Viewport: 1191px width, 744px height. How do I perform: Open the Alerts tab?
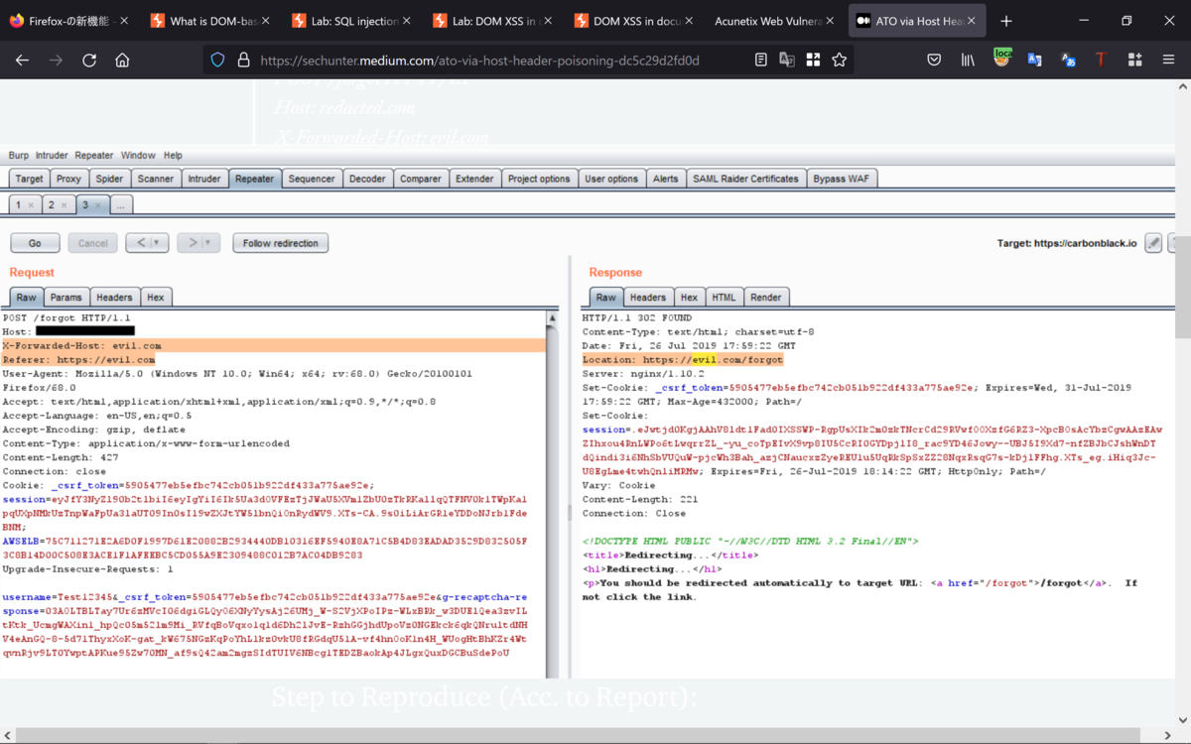pyautogui.click(x=666, y=179)
